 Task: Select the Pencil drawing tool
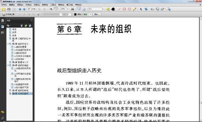tap(135, 9)
